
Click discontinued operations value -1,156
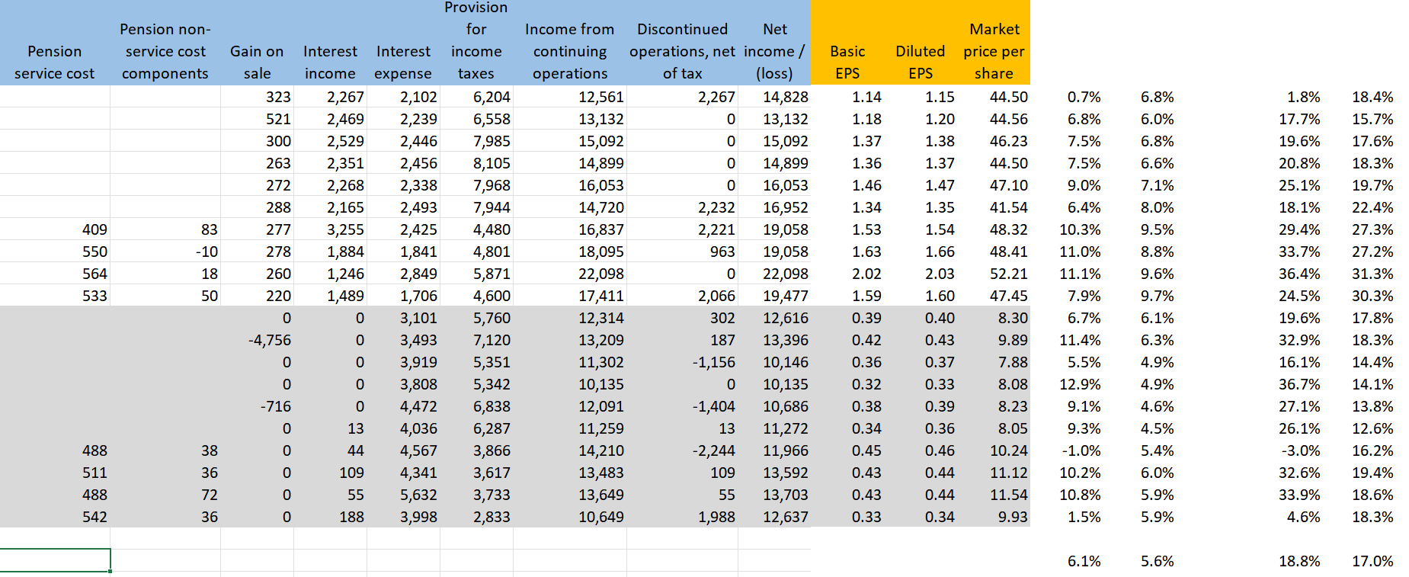pyautogui.click(x=714, y=362)
